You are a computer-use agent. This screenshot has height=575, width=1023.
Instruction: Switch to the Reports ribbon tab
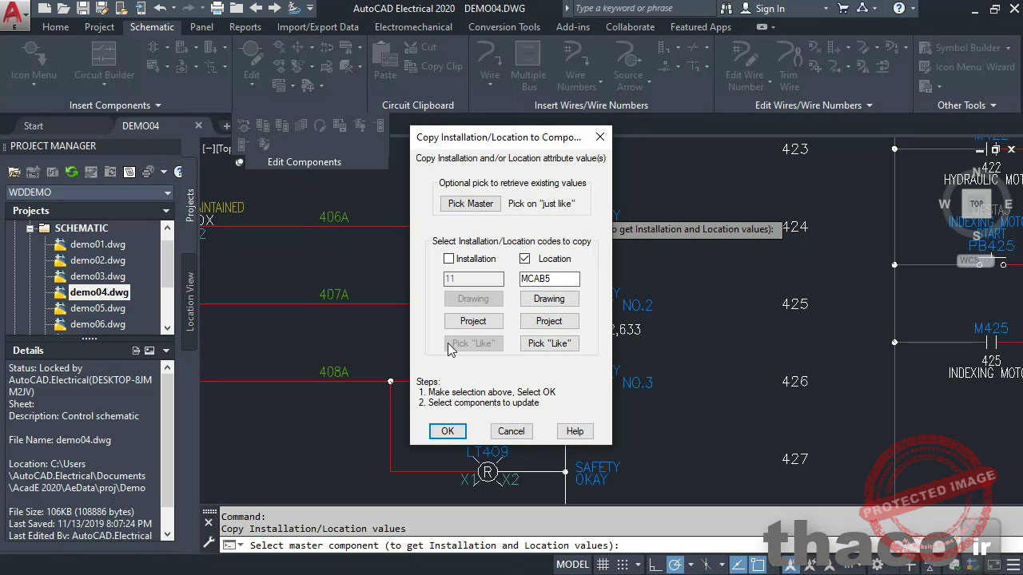pyautogui.click(x=245, y=26)
